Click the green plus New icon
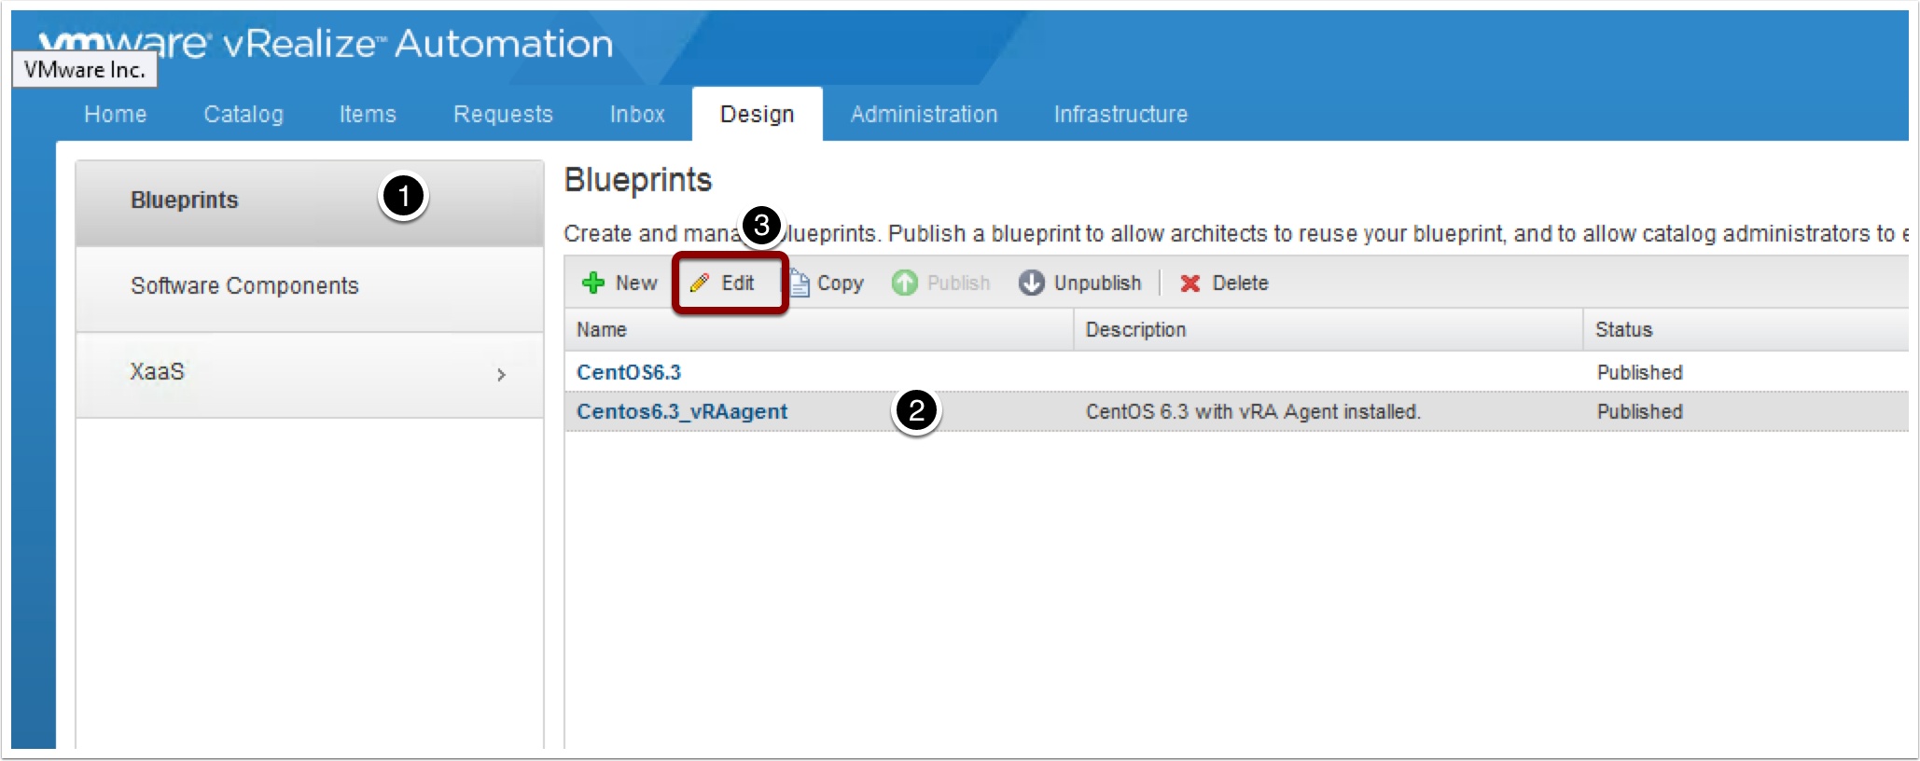The image size is (1920, 761). tap(593, 283)
